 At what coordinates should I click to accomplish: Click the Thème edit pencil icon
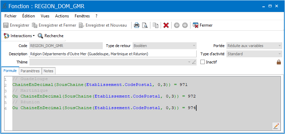coord(194,62)
